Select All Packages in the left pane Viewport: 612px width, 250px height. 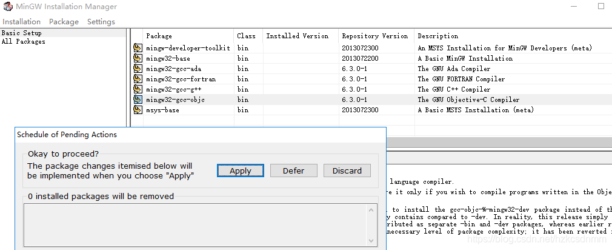tap(24, 41)
